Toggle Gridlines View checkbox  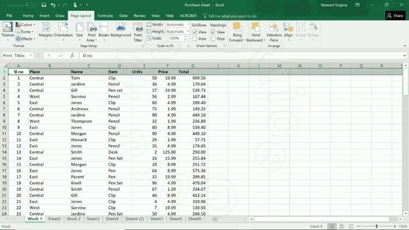click(194, 32)
